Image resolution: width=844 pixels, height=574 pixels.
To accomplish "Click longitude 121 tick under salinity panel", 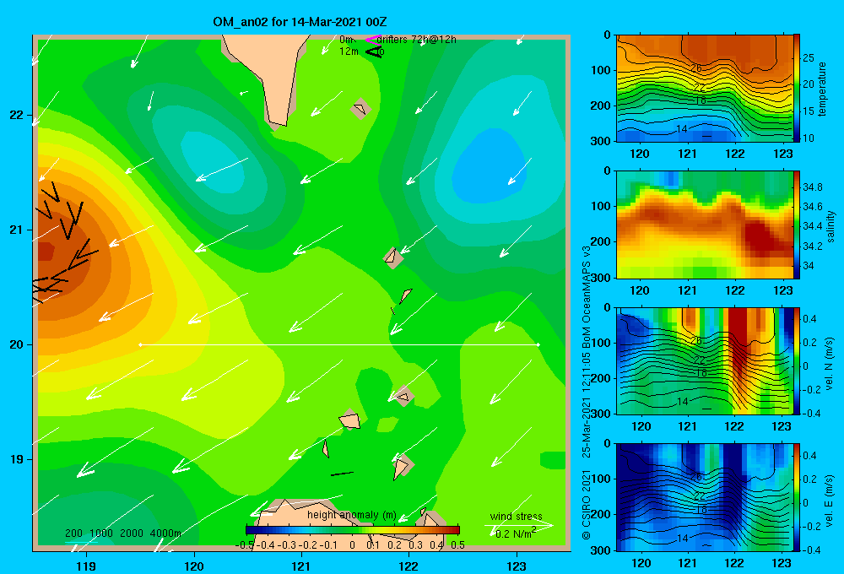I will [687, 290].
